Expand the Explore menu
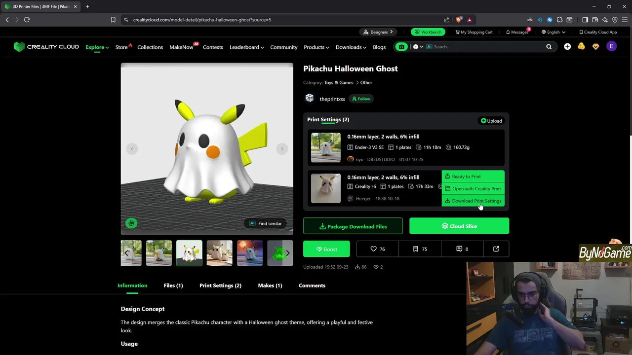Viewport: 632px width, 355px height. point(97,47)
